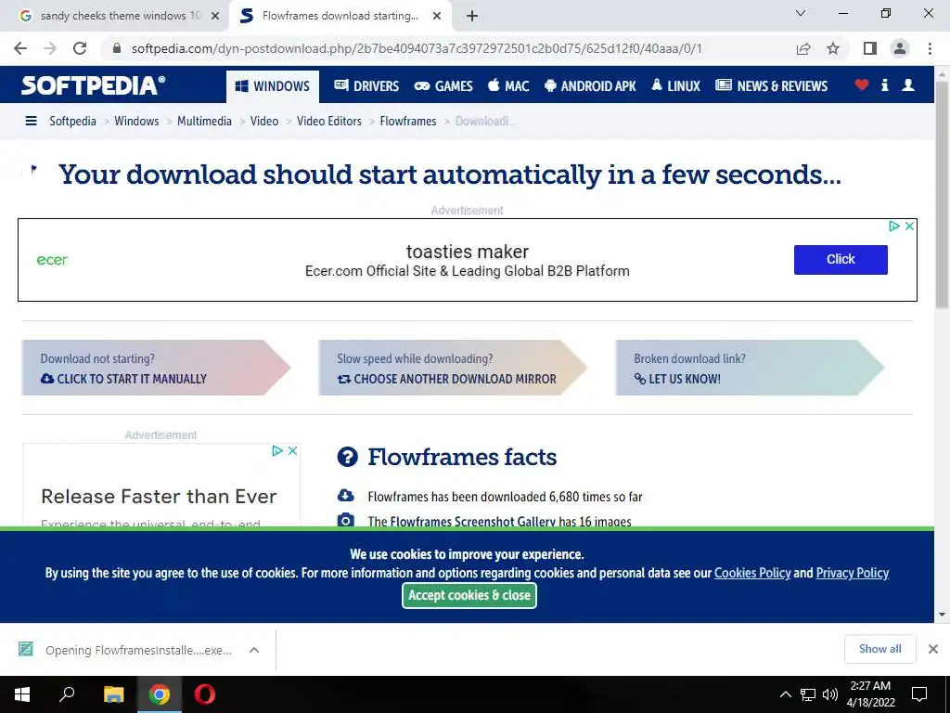950x713 pixels.
Task: Bookmark this page with the star
Action: click(833, 48)
